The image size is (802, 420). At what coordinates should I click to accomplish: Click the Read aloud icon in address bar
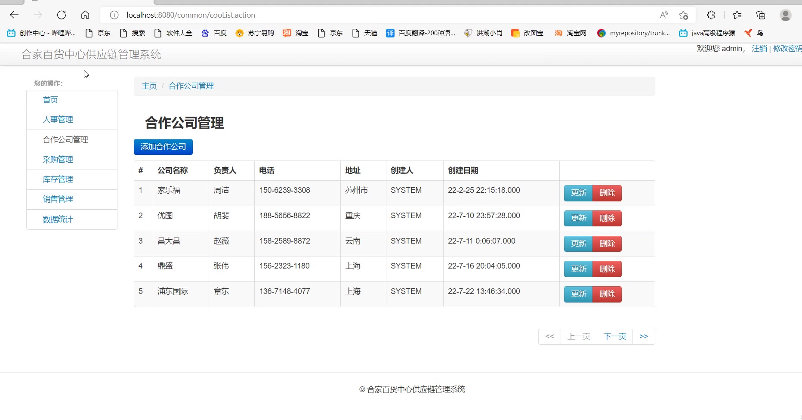[x=664, y=15]
